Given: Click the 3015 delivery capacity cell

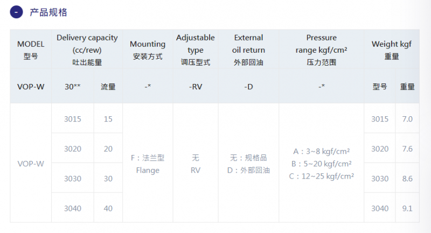Looking at the screenshot, I should coord(73,119).
